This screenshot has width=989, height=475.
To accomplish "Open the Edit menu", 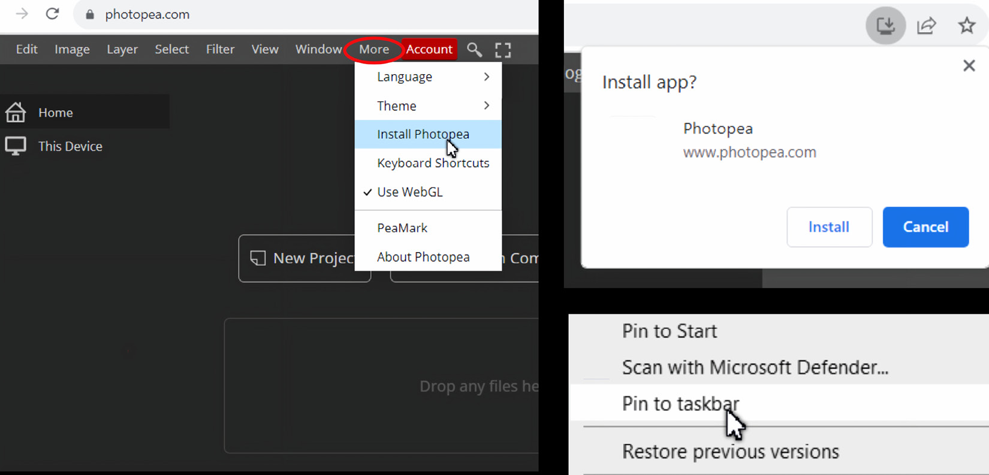I will coord(26,49).
